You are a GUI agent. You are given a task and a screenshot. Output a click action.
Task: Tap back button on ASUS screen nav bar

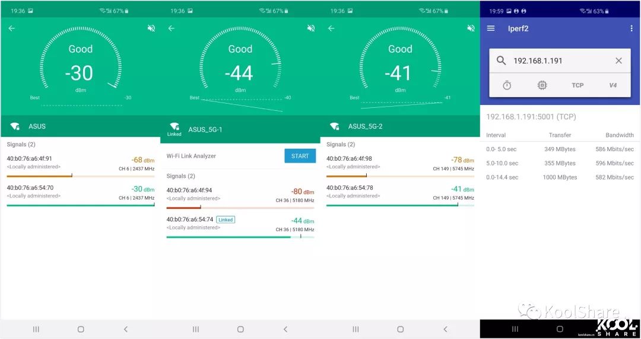[x=125, y=329]
